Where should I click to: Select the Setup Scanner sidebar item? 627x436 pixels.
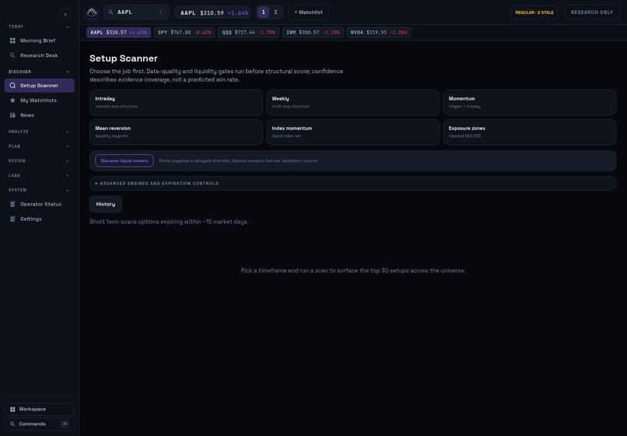coord(39,86)
